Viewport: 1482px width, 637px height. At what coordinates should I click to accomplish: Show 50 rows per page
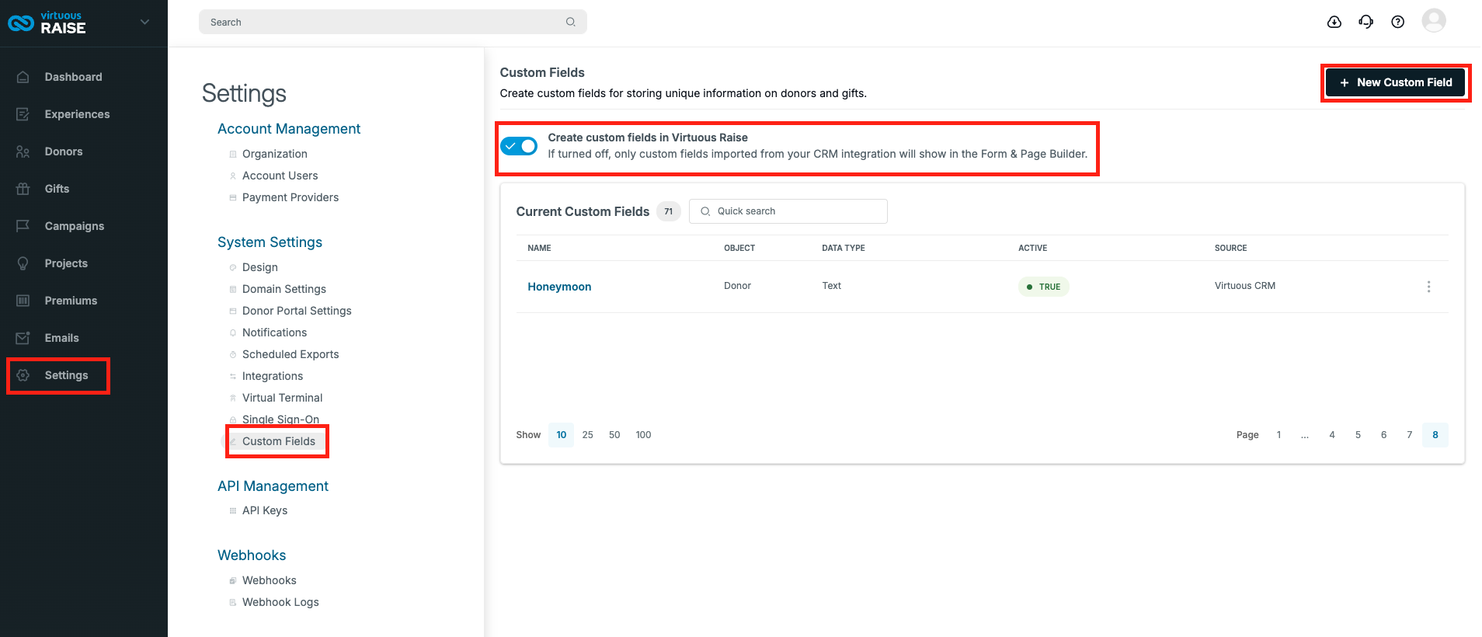pyautogui.click(x=614, y=435)
